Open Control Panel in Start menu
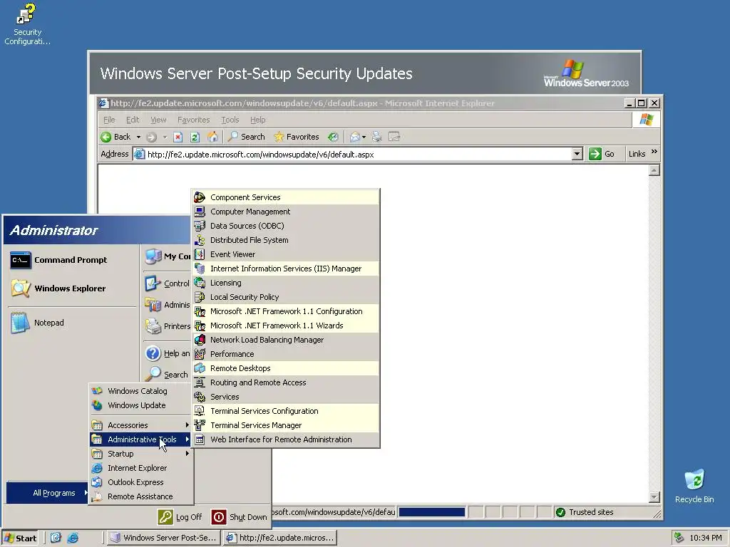Screen dimensions: 730x547 coord(168,283)
